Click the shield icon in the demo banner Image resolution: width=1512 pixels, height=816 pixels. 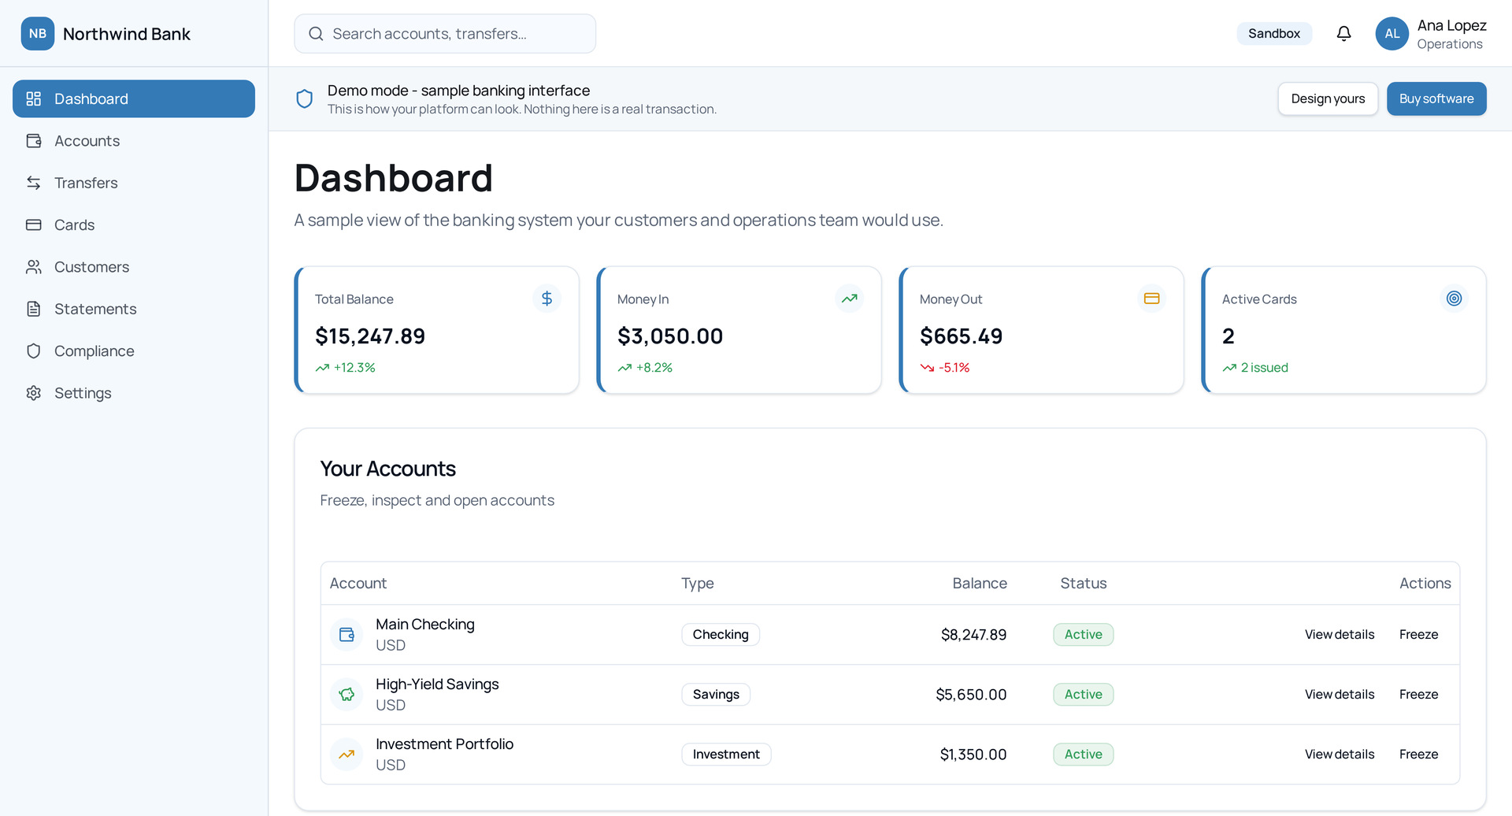pyautogui.click(x=304, y=98)
